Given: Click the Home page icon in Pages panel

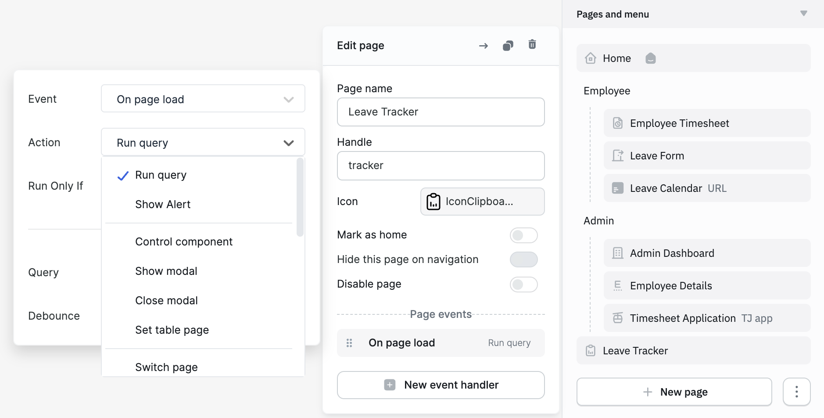Looking at the screenshot, I should pyautogui.click(x=590, y=58).
